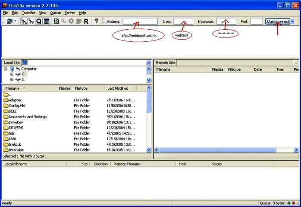Open the Site Manager icon
This screenshot has width=301, height=207.
point(9,21)
